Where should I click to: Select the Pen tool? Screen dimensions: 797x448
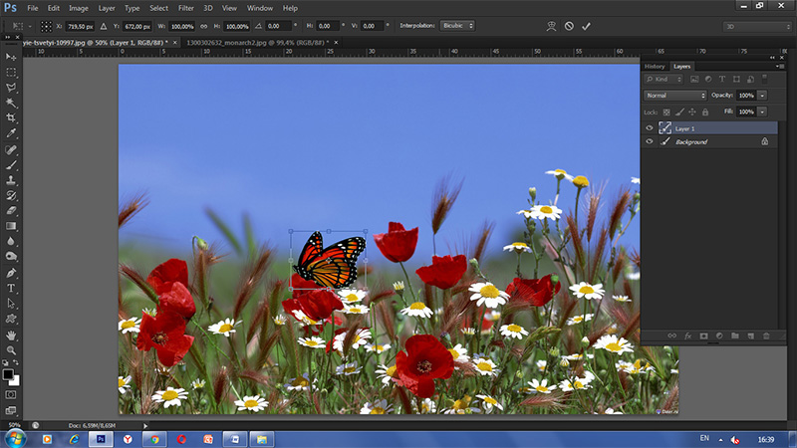[x=11, y=273]
